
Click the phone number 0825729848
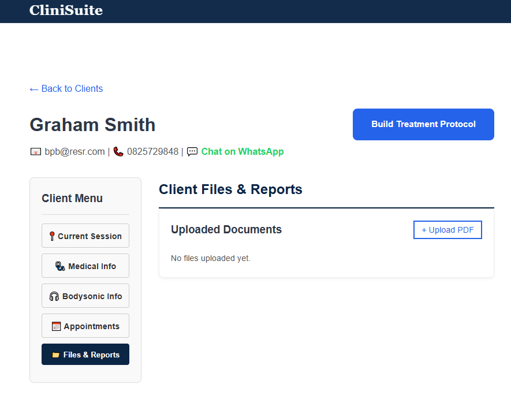pos(153,151)
